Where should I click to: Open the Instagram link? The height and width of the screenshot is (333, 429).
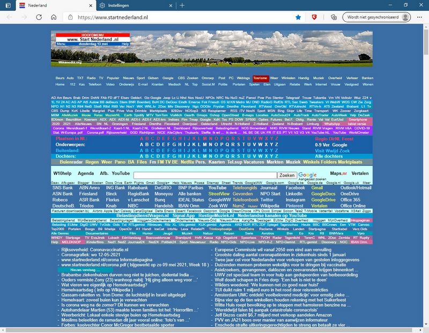click(295, 199)
